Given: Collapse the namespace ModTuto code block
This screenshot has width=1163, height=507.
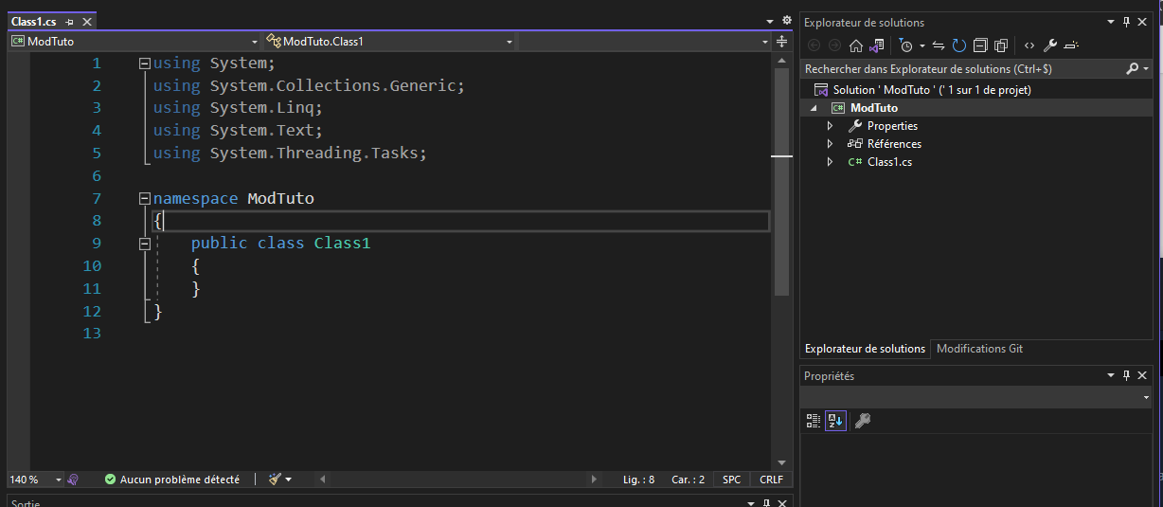Looking at the screenshot, I should (x=145, y=198).
